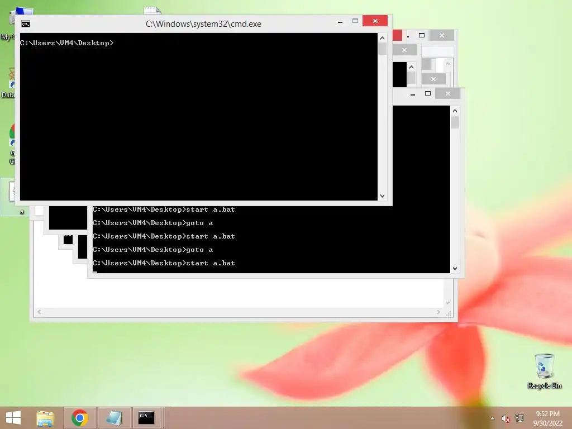572x429 pixels.
Task: Minimize the second cmd window behind
Action: pos(413,94)
